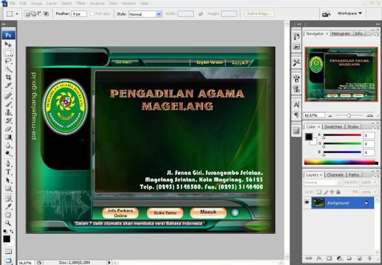Change the screen mode button
382x265 pixels.
click(8, 260)
